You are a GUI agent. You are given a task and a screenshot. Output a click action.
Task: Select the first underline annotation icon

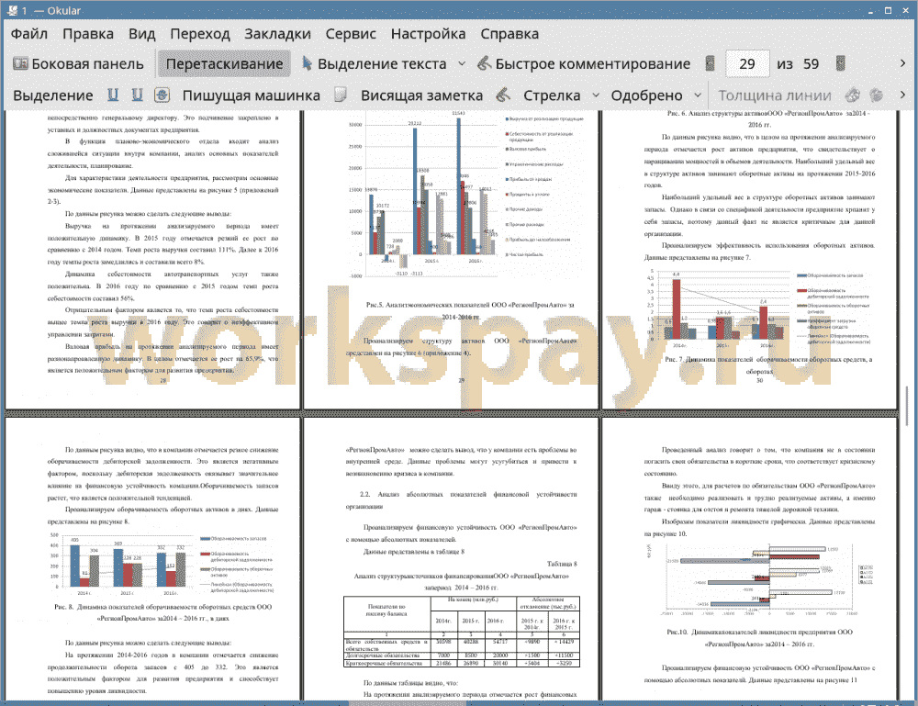click(x=113, y=95)
